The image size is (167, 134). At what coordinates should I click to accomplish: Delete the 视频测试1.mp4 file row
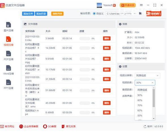pyautogui.click(x=107, y=113)
